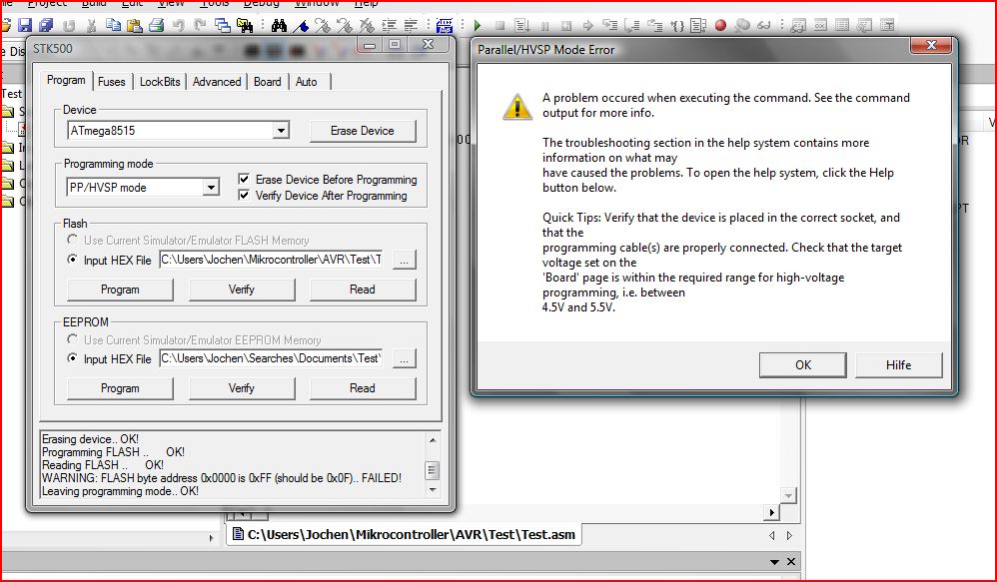
Task: Click the Erase Device button
Action: point(363,130)
